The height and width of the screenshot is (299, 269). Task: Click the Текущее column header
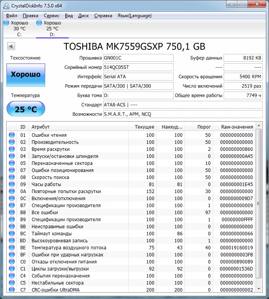click(142, 127)
